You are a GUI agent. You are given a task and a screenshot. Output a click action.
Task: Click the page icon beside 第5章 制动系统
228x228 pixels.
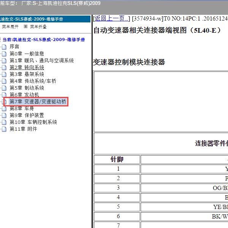point(4,88)
